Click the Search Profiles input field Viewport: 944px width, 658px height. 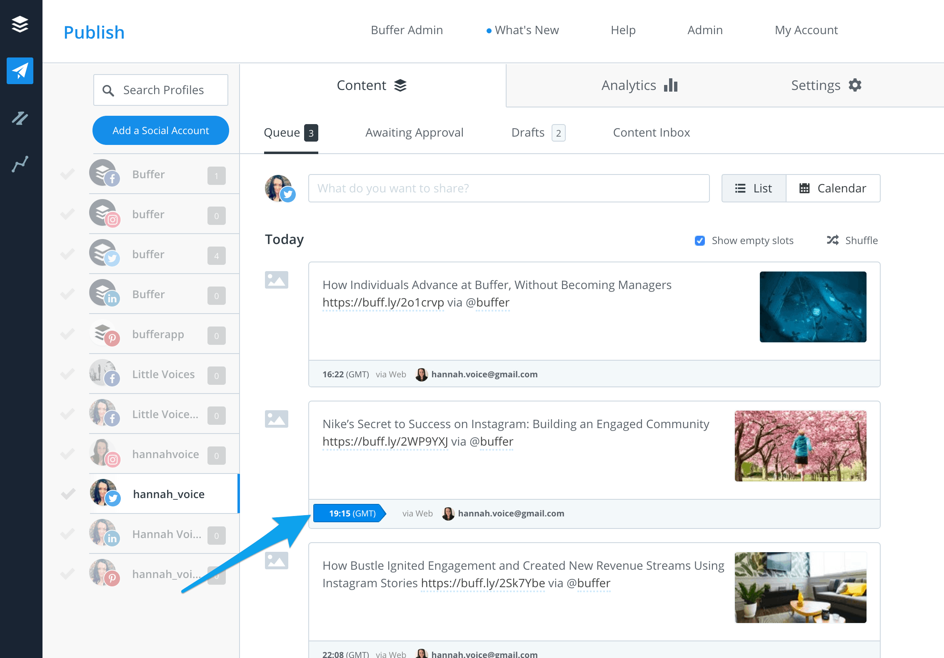[161, 90]
